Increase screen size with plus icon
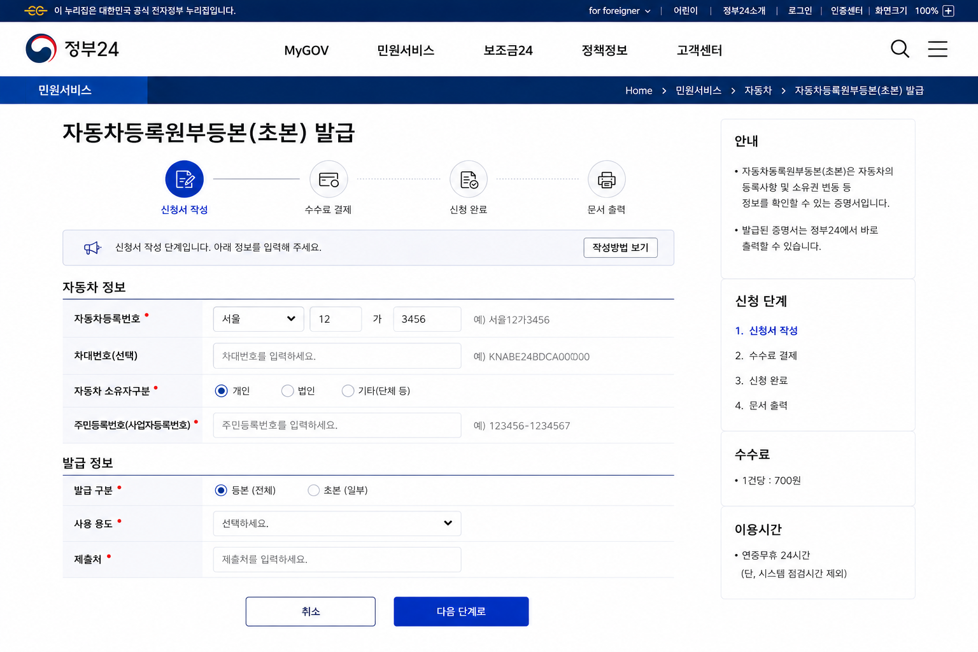 [949, 11]
